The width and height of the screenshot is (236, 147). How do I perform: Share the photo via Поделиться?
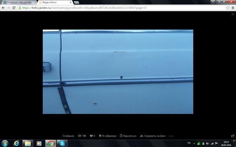(129, 136)
